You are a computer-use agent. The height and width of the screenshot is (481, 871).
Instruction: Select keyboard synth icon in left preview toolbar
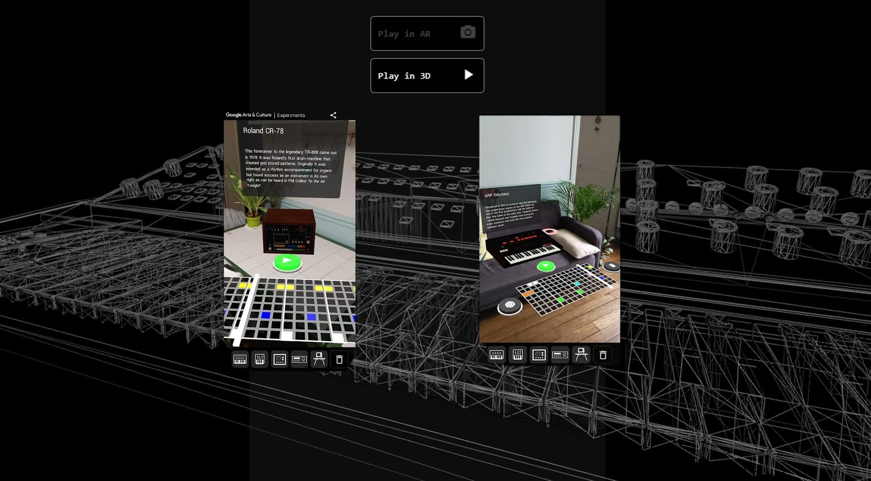tap(240, 359)
